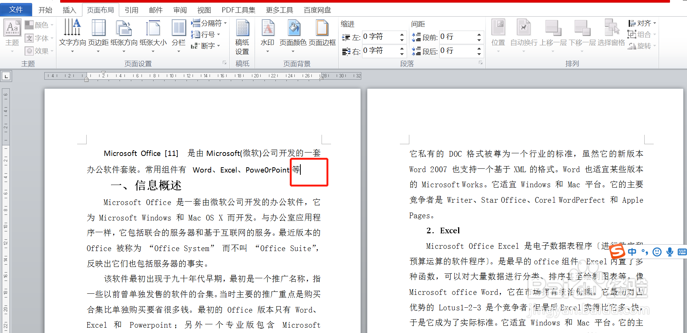Switch to the 视图 tab
The height and width of the screenshot is (333, 687).
coord(204,10)
